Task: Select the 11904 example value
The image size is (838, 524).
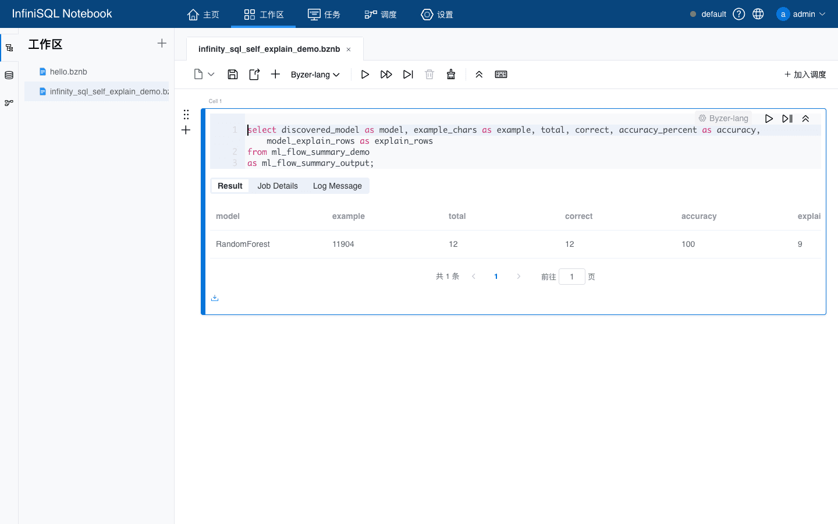Action: [343, 244]
